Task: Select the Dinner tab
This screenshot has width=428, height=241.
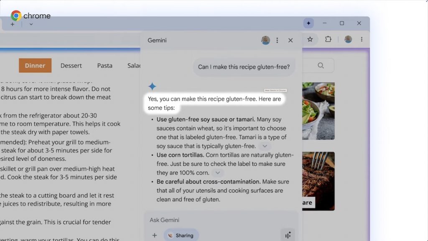Action: [35, 65]
